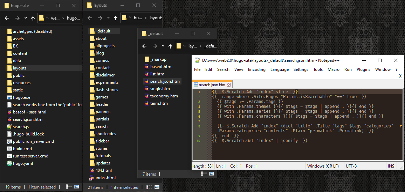Click the build.cmd batch file
405x192 pixels.
(x=22, y=149)
